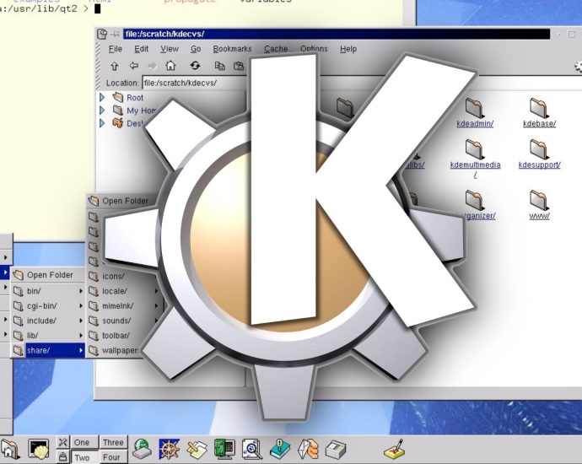The image size is (582, 464).
Task: Launch the terminal with the shell icon
Action: [x=39, y=449]
